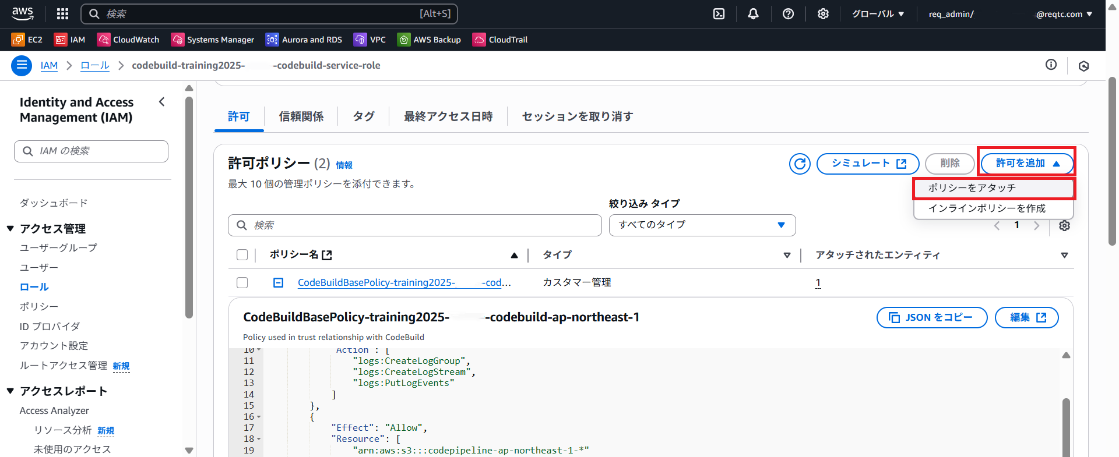This screenshot has height=457, width=1119.
Task: Open the notifications bell
Action: point(754,14)
